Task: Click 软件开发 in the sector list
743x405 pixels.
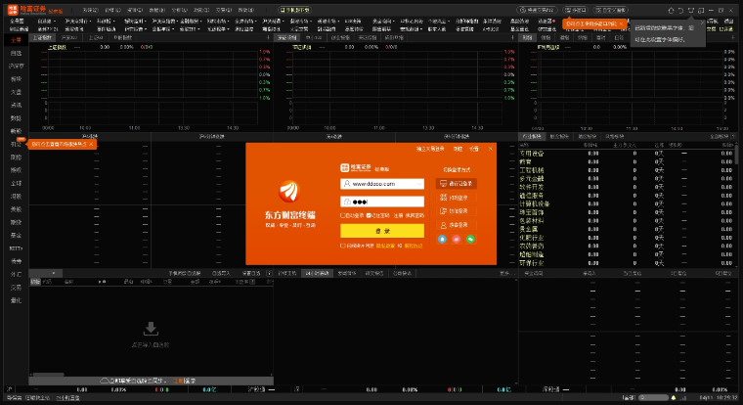Action: click(531, 187)
